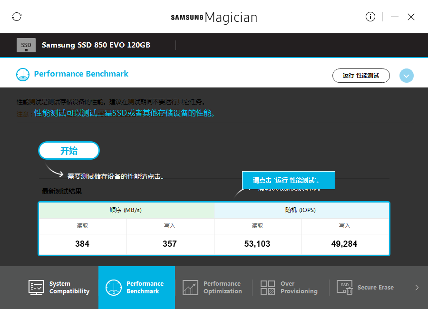Screen dimensions: 428x309
Task: Click the Performance Benchmark tab's gauge icon
Action: tap(114, 288)
